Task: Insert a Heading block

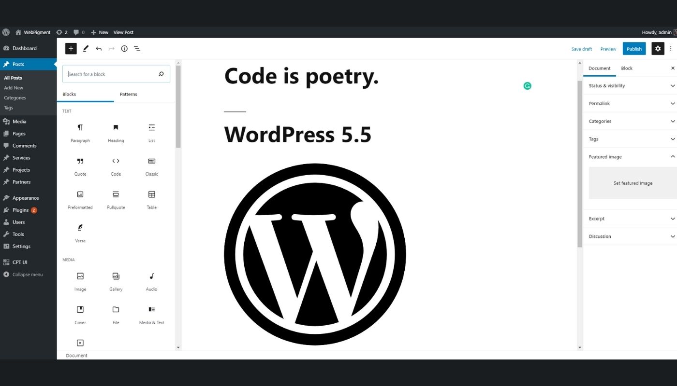Action: (x=116, y=133)
